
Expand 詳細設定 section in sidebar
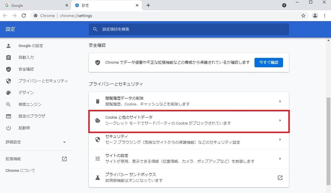[64, 142]
